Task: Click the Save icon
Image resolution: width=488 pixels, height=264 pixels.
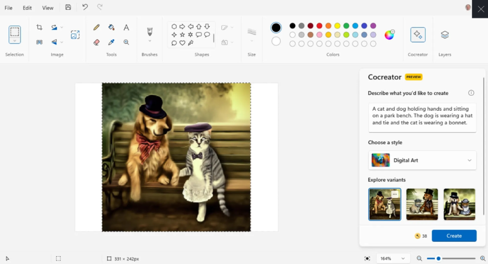Action: point(68,8)
